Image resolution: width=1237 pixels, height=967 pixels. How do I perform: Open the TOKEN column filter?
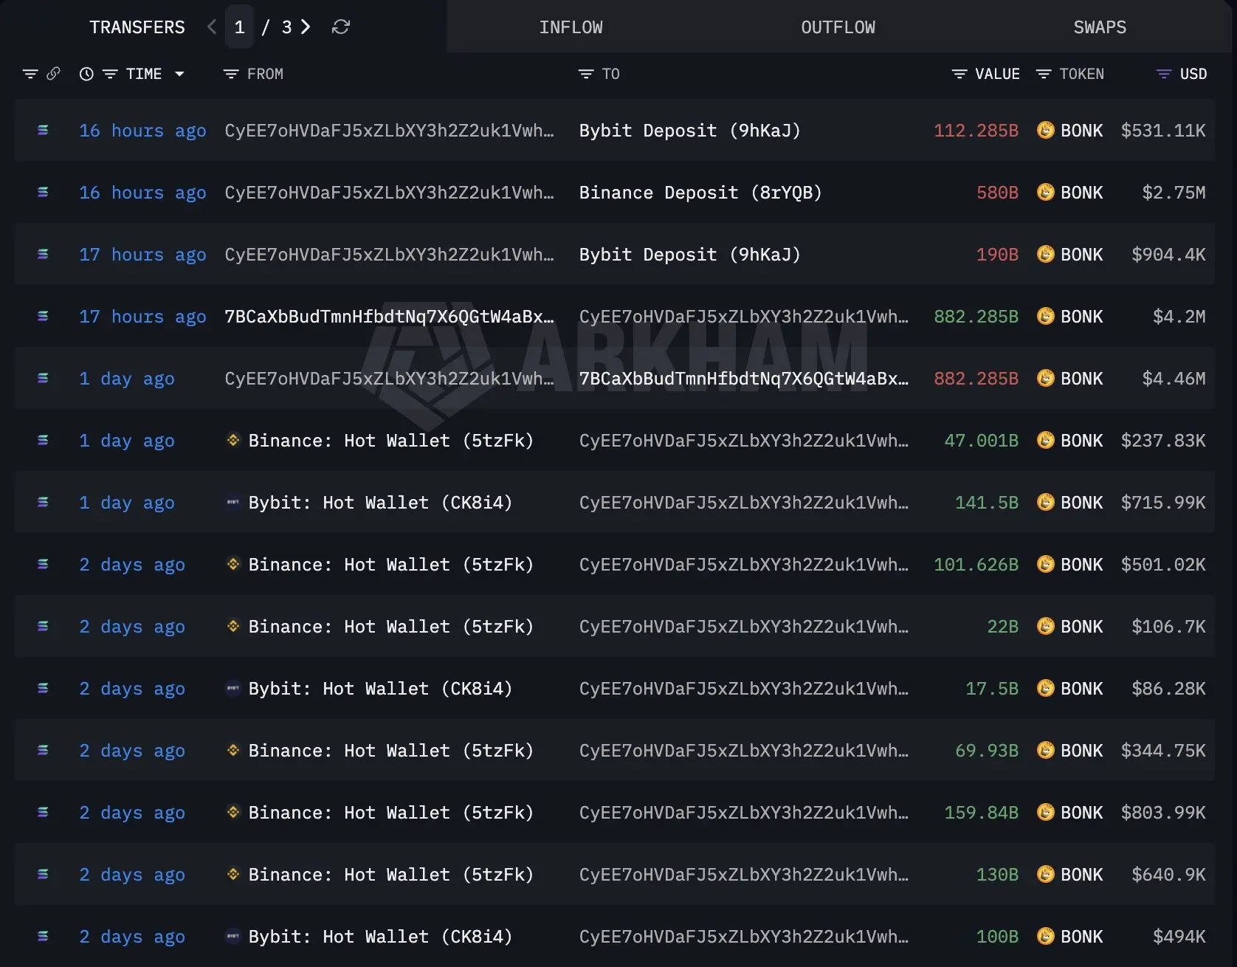(1044, 74)
